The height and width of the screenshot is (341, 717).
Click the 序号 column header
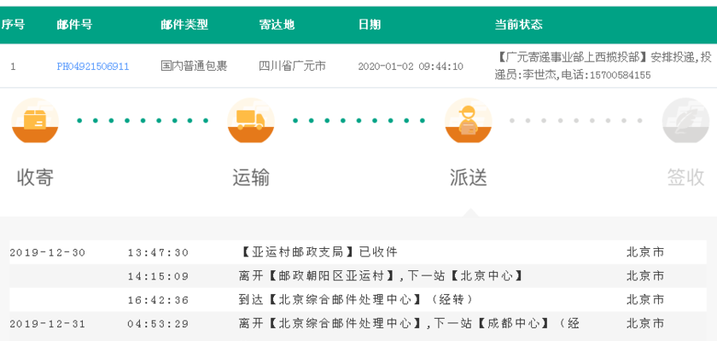tap(13, 24)
